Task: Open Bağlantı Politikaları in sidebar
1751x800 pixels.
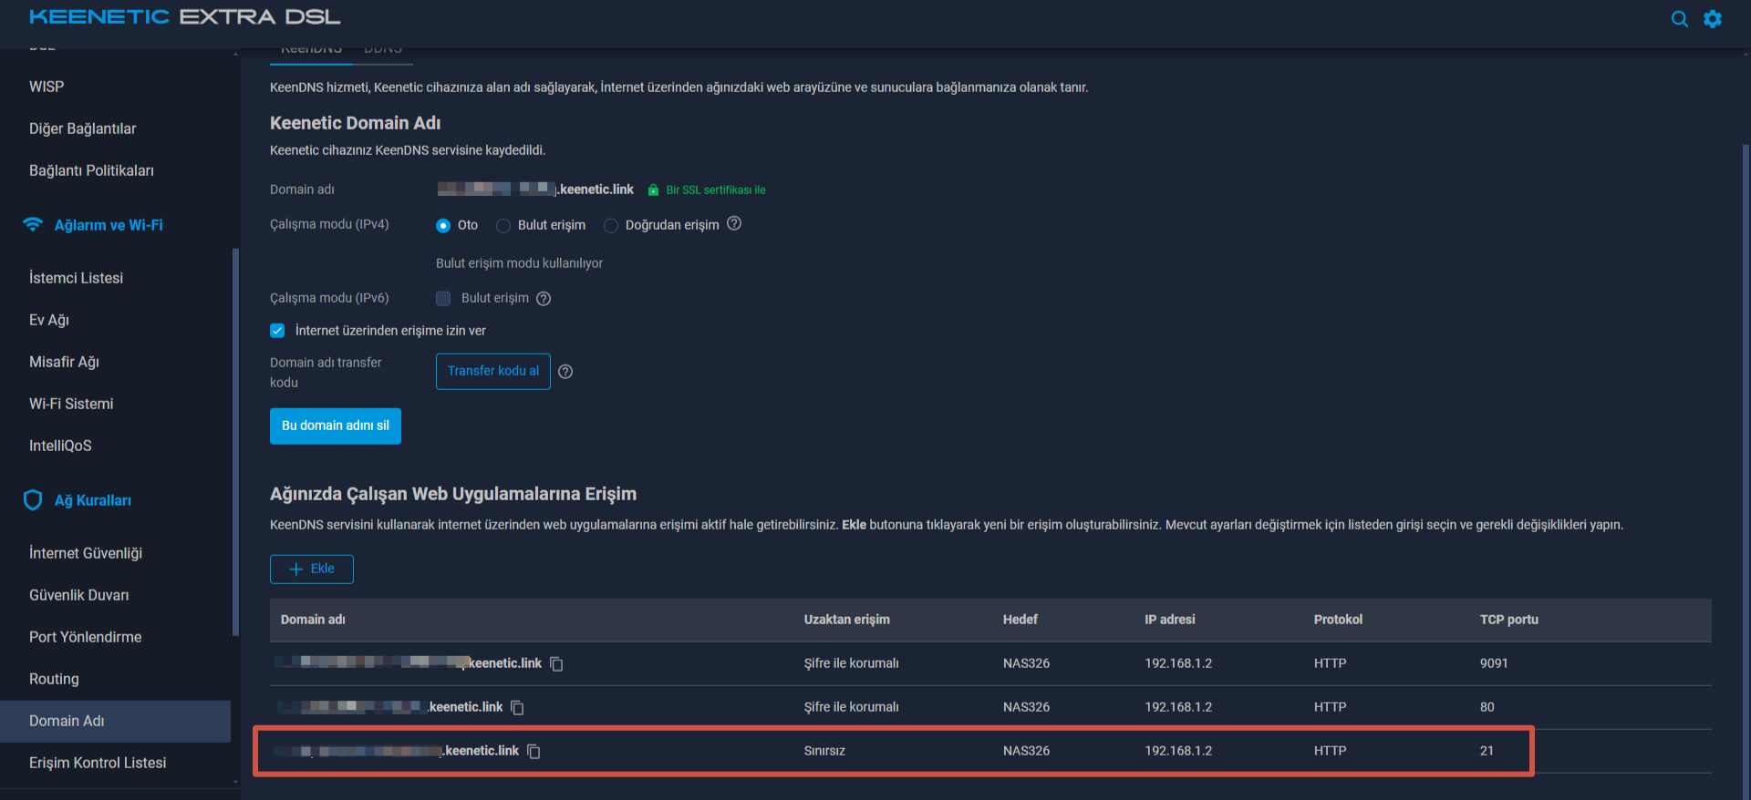Action: point(91,170)
